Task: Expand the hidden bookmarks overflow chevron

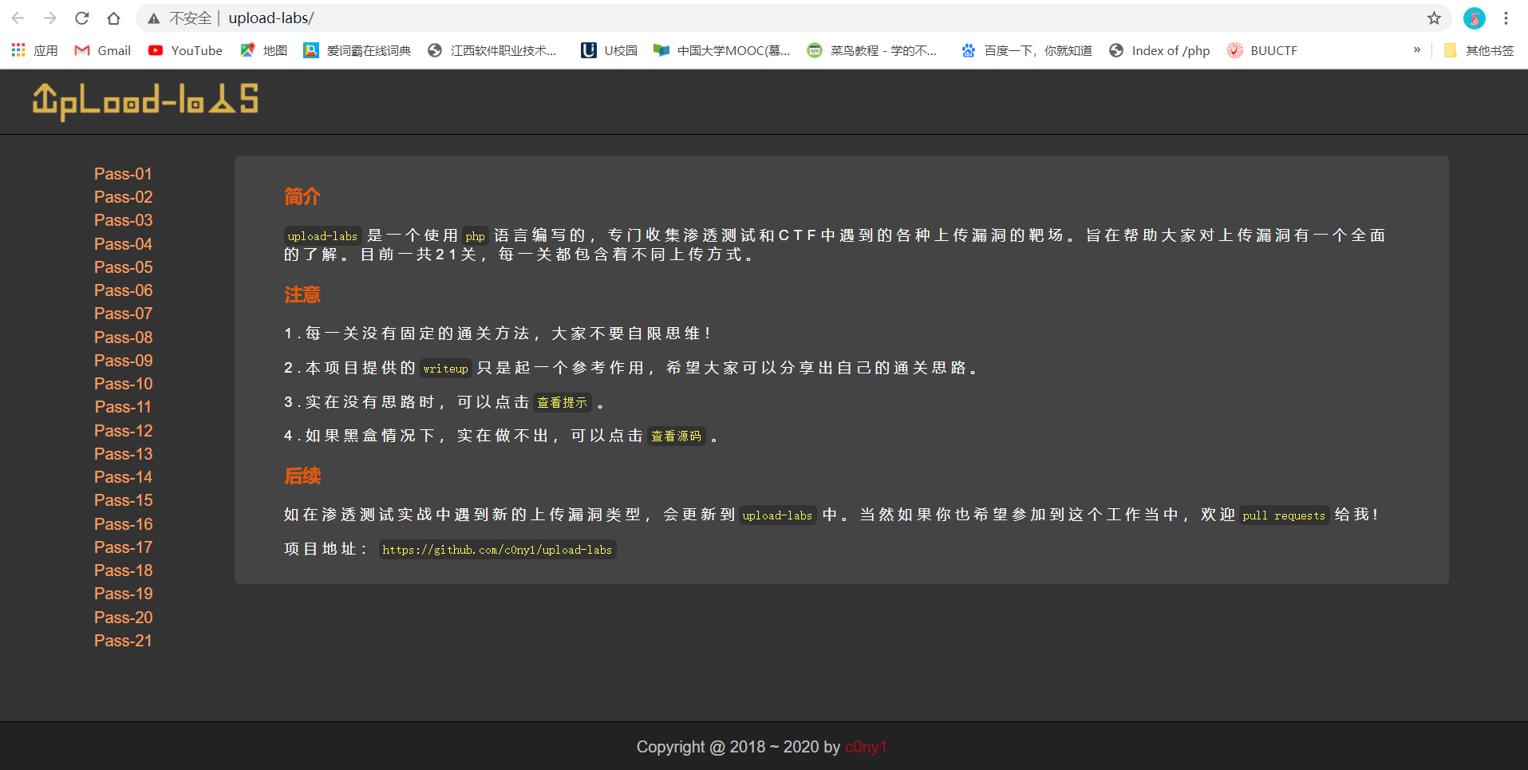Action: (1418, 49)
